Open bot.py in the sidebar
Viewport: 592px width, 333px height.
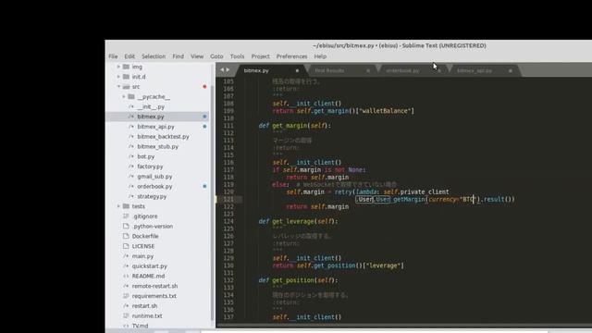pyautogui.click(x=146, y=156)
